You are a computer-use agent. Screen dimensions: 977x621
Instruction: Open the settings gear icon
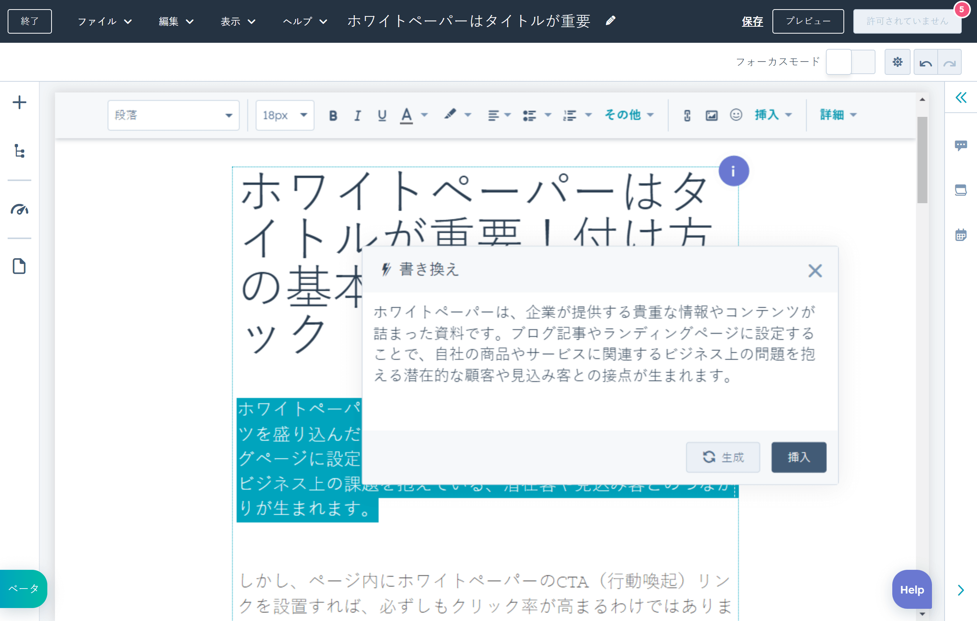(x=898, y=62)
